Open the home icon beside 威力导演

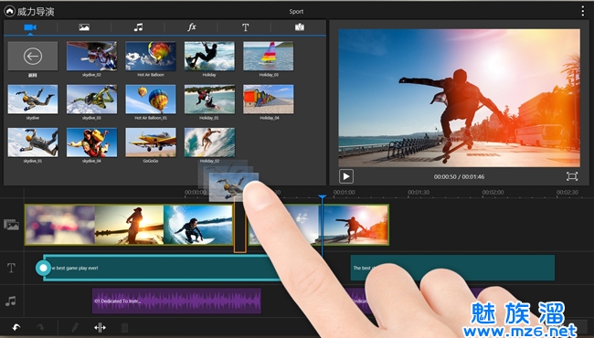(9, 11)
